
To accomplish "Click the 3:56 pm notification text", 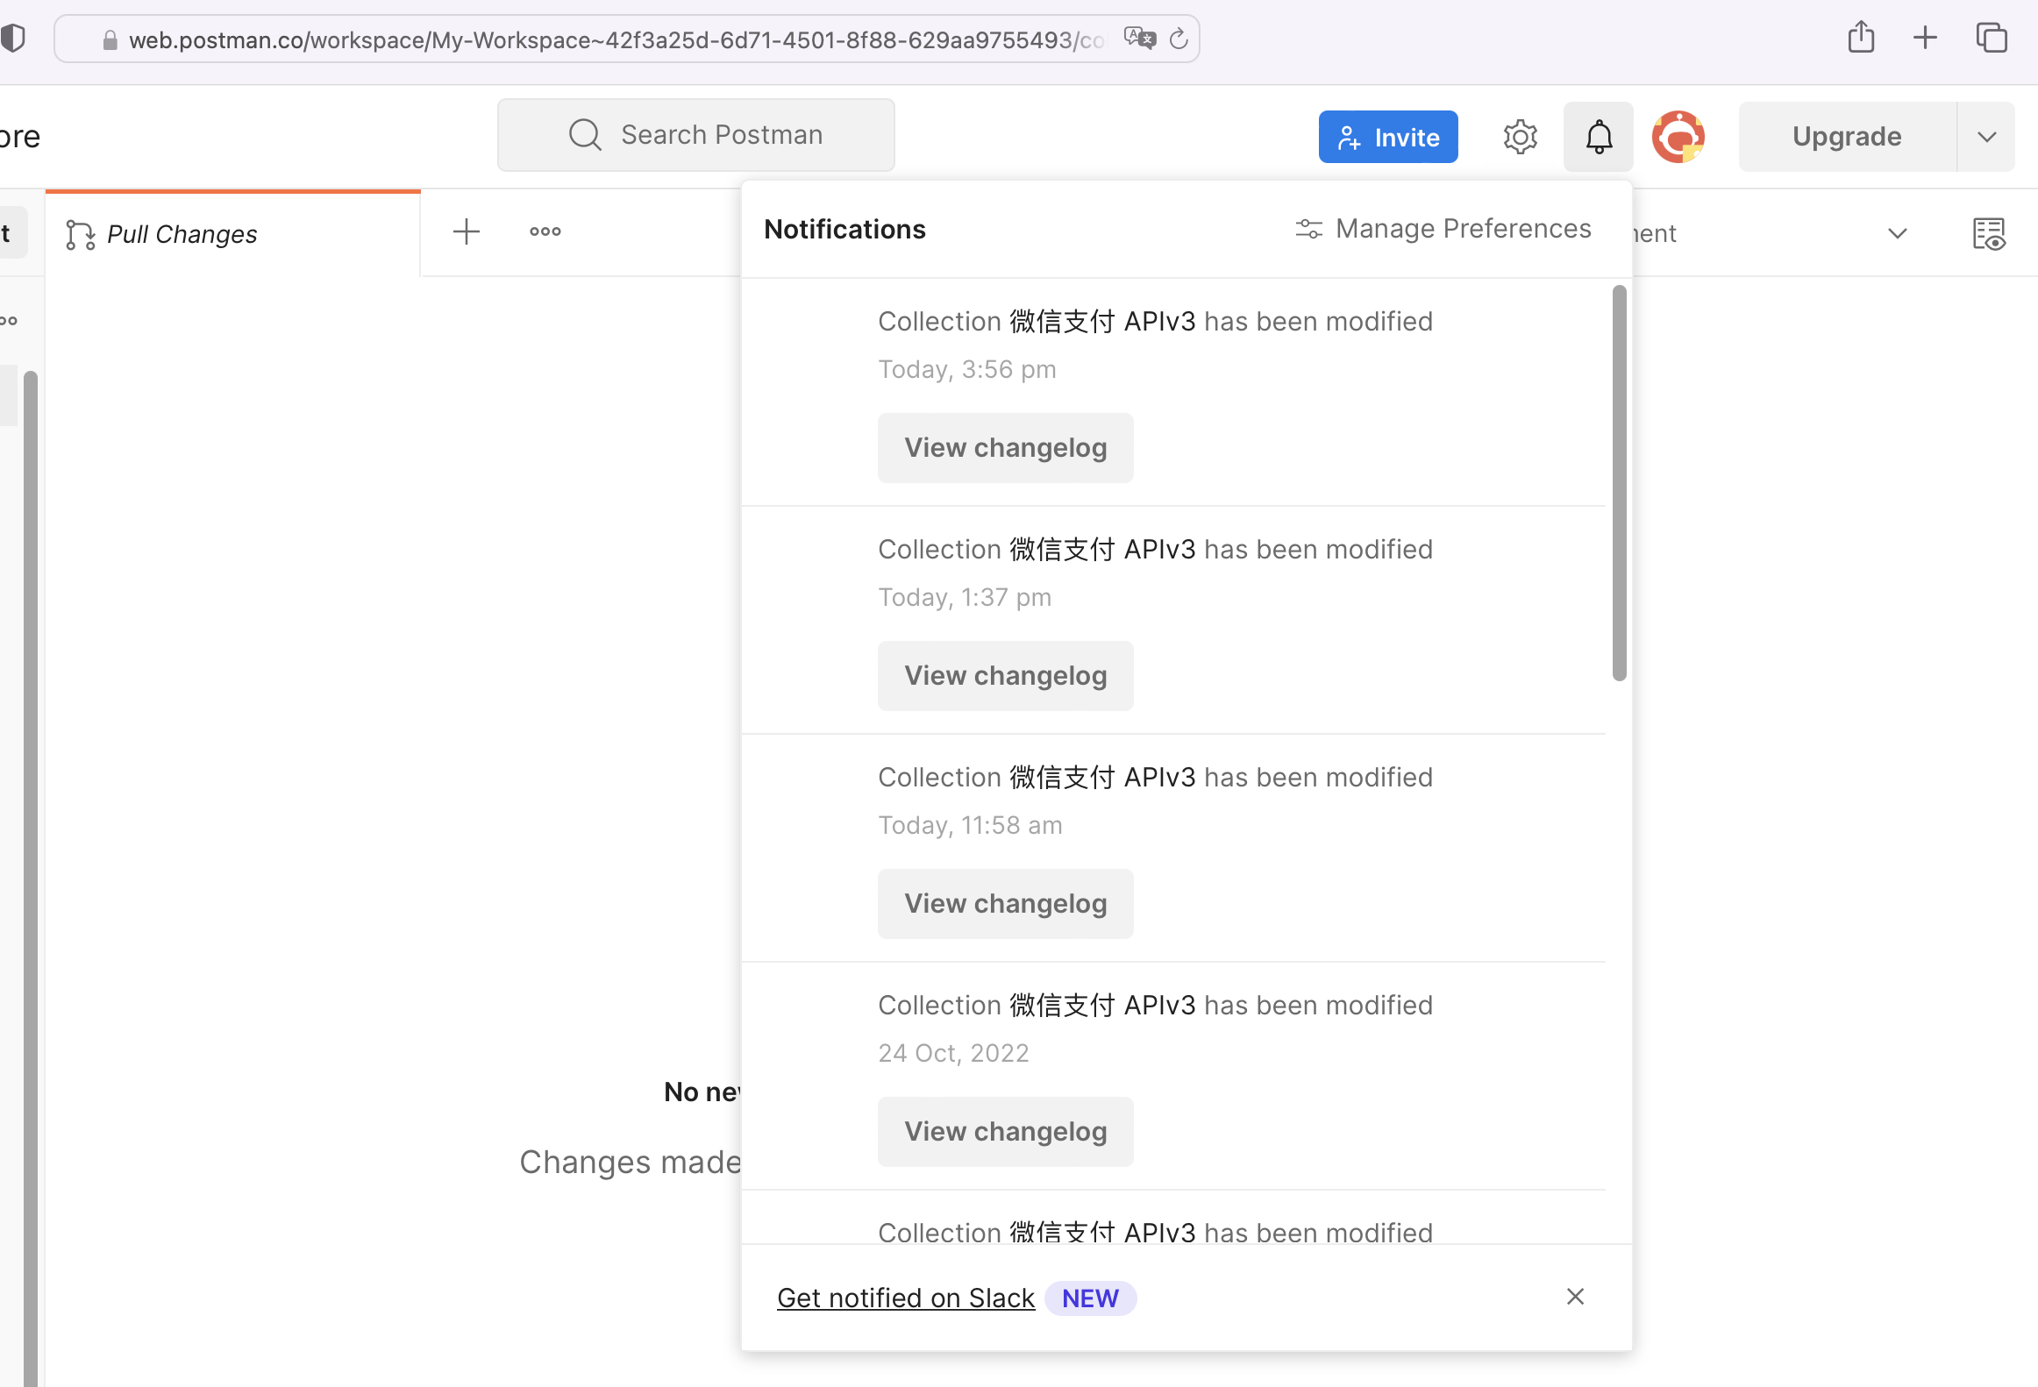I will [x=1156, y=322].
